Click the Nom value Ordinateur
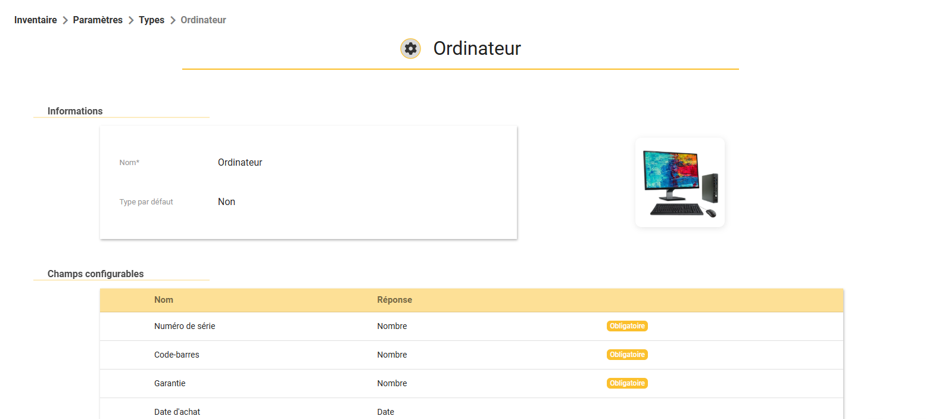This screenshot has width=926, height=419. tap(240, 162)
